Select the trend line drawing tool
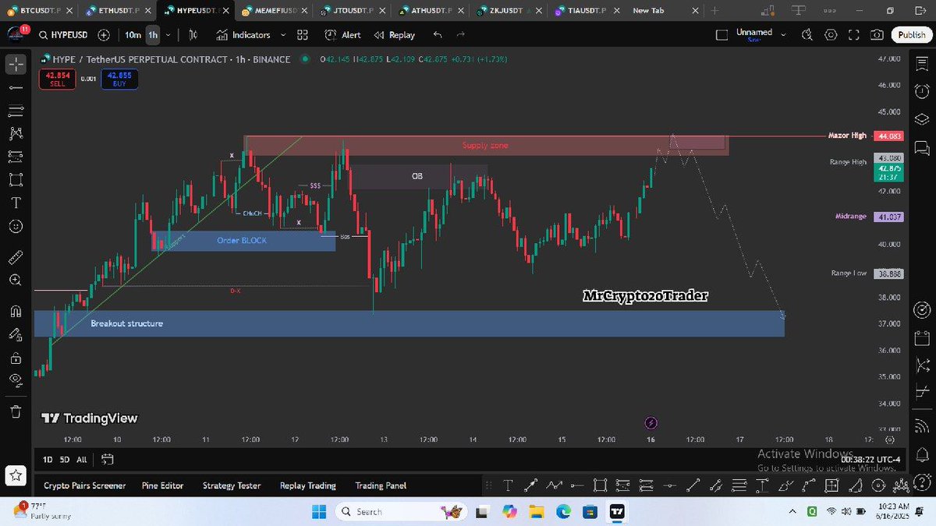936x526 pixels. pos(16,87)
